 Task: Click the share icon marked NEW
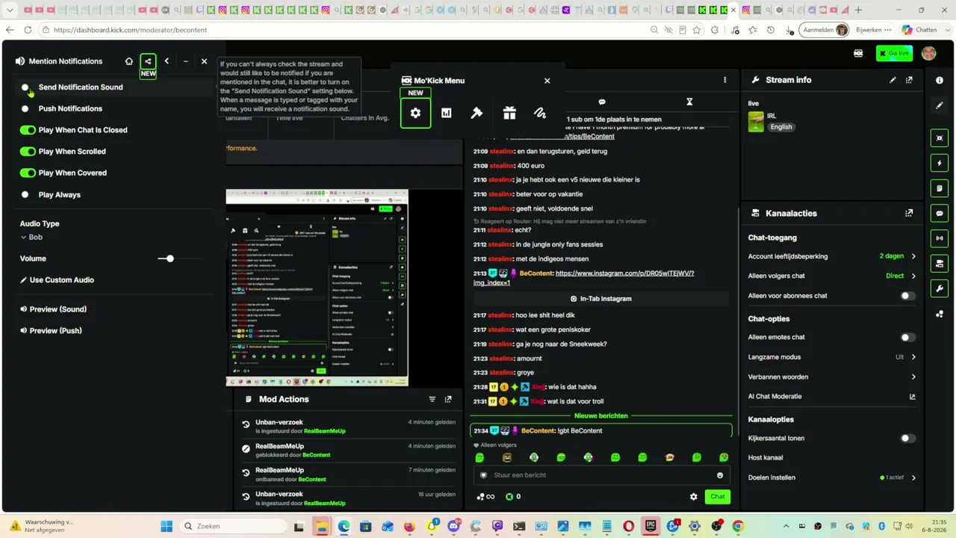(148, 61)
